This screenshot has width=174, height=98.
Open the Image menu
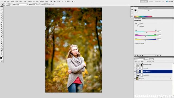coord(12,2)
